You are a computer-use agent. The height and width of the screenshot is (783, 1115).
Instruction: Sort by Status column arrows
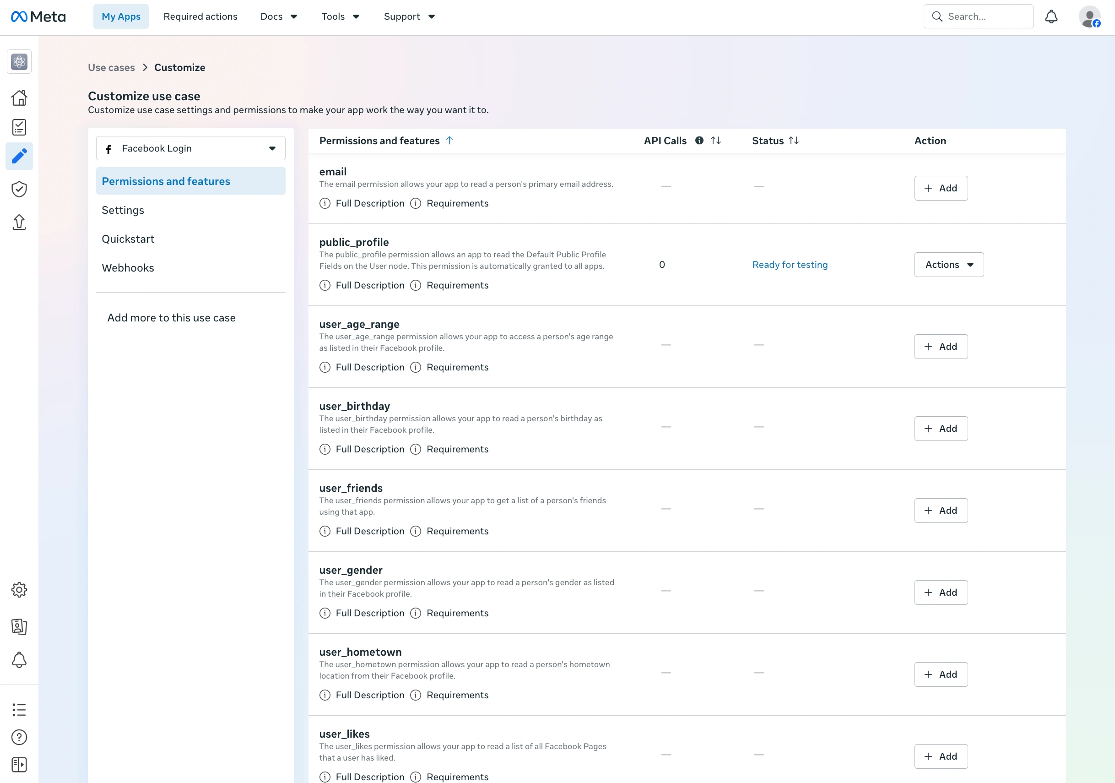point(794,141)
